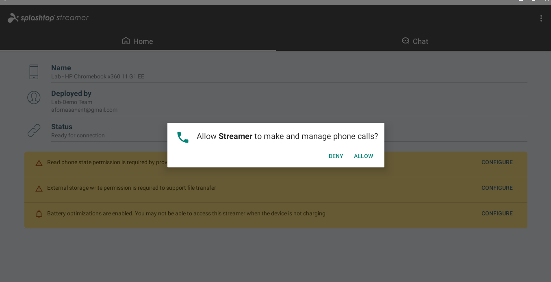The height and width of the screenshot is (282, 551).
Task: Click the 'External storage write permission' message
Action: click(x=132, y=188)
